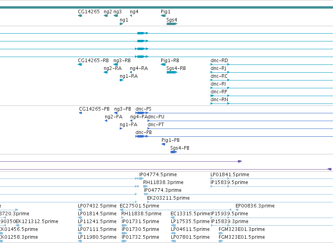The image size is (333, 243).
Task: Select EST RH11838.3prime
Action: [x=163, y=182]
